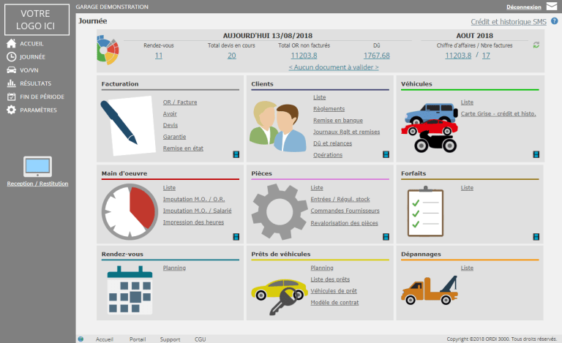Click the Reception / Restitution monitor icon
The width and height of the screenshot is (562, 343).
pos(37,166)
